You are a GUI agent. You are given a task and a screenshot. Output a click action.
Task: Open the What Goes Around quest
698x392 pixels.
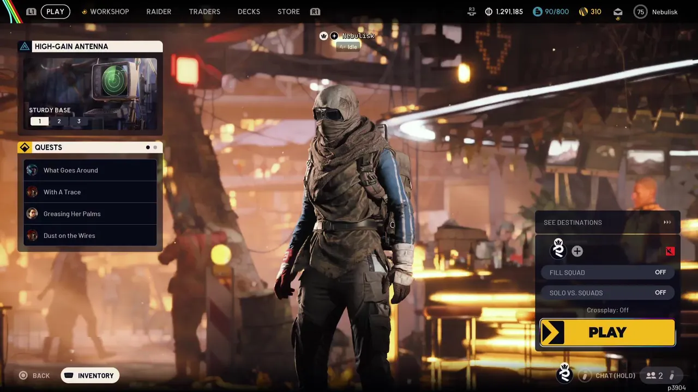tap(90, 170)
